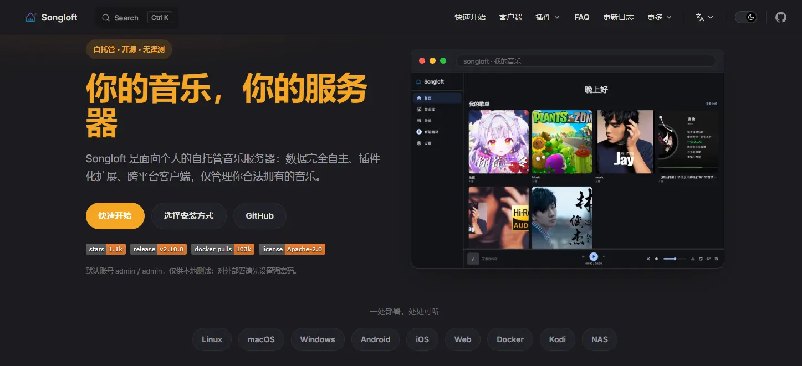
Task: Click the home icon beside 首页 in preview sidebar
Action: [x=419, y=98]
